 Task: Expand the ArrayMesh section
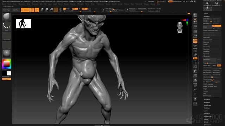pos(207,100)
